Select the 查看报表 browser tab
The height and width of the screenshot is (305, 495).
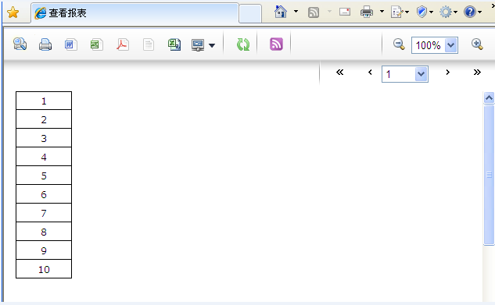pos(135,13)
